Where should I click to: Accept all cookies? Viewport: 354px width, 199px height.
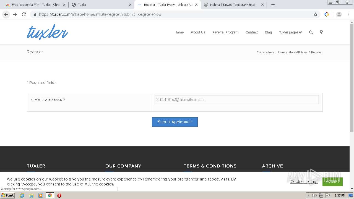332,182
